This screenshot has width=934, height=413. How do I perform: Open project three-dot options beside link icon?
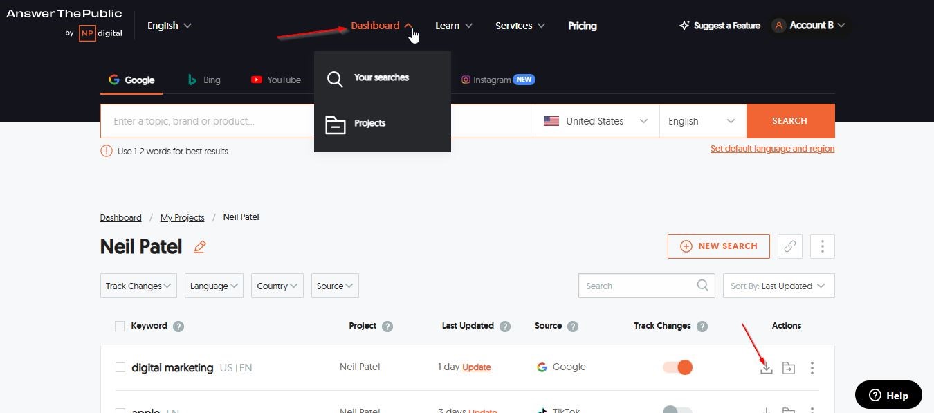pyautogui.click(x=823, y=246)
